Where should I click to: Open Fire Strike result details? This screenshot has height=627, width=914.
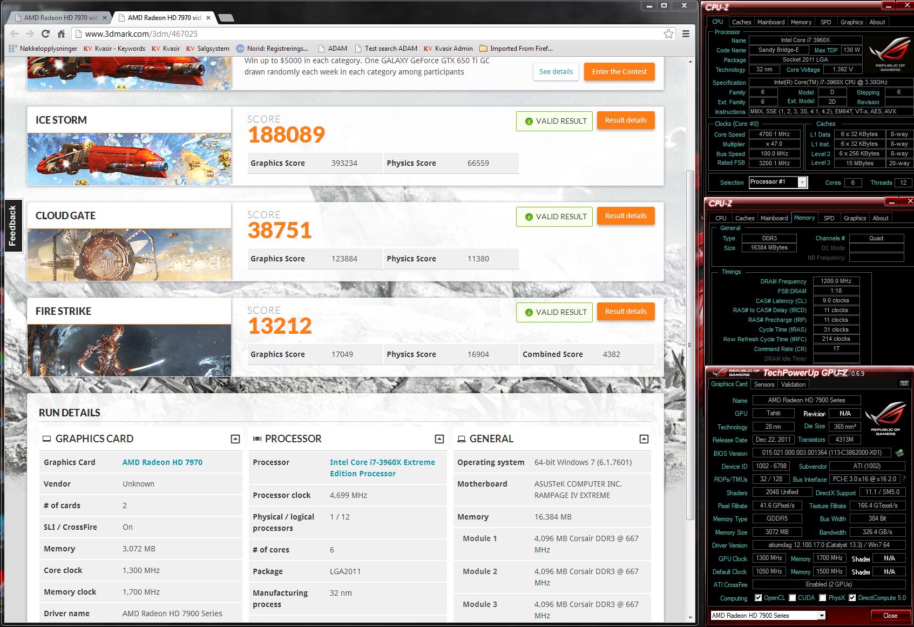[x=626, y=312]
